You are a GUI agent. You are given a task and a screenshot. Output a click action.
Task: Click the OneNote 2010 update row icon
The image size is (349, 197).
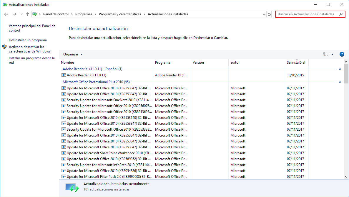click(64, 100)
